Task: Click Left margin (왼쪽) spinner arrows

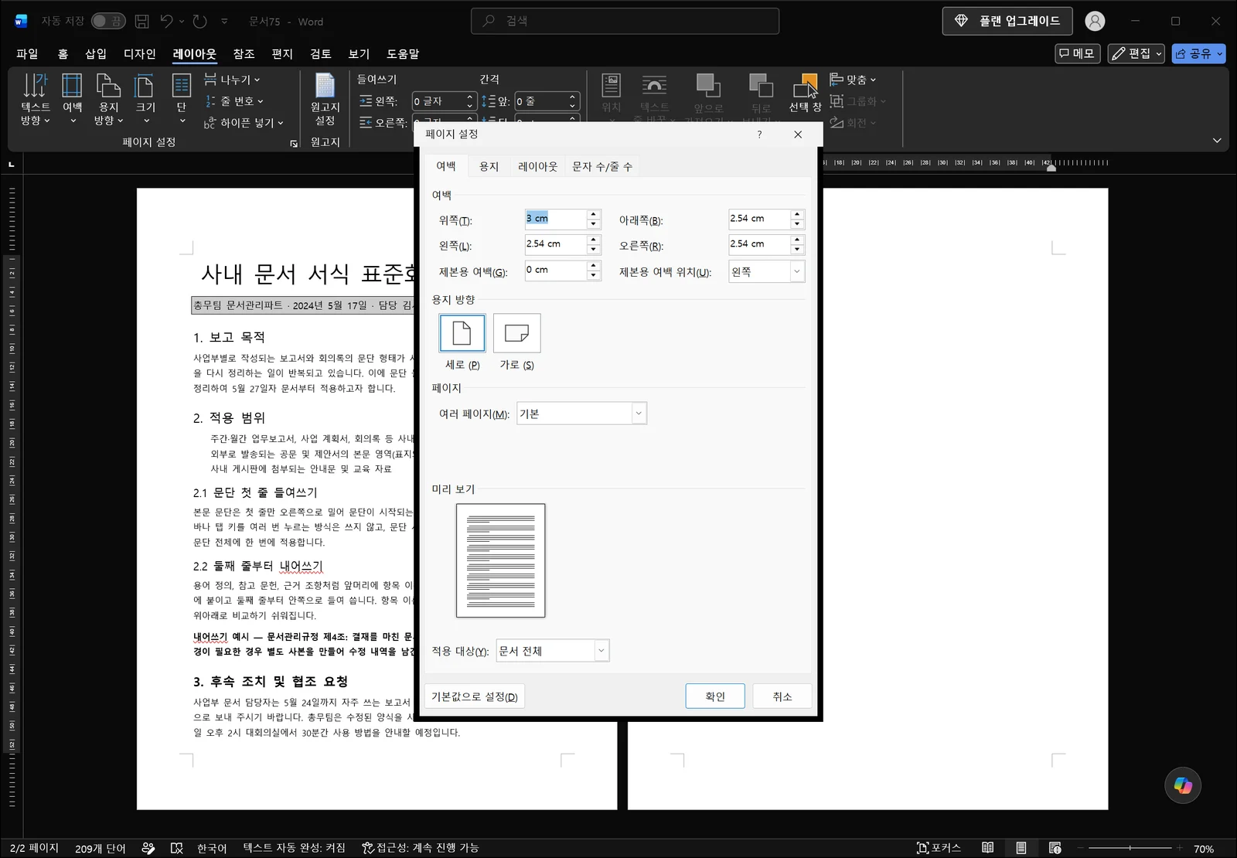Action: (x=594, y=244)
